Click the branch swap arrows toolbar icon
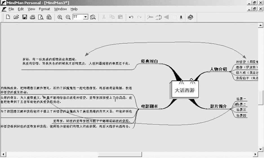The height and width of the screenshot is (158, 264). click(x=158, y=17)
